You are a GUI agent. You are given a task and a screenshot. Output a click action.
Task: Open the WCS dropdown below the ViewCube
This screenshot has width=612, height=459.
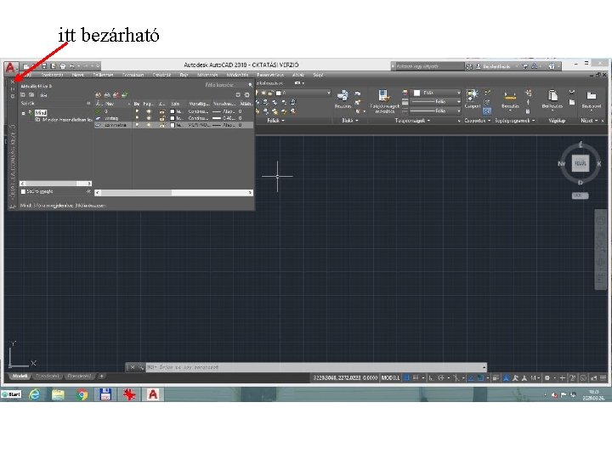click(x=580, y=195)
